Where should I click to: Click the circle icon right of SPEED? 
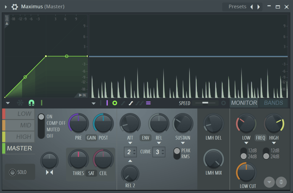[223, 103]
